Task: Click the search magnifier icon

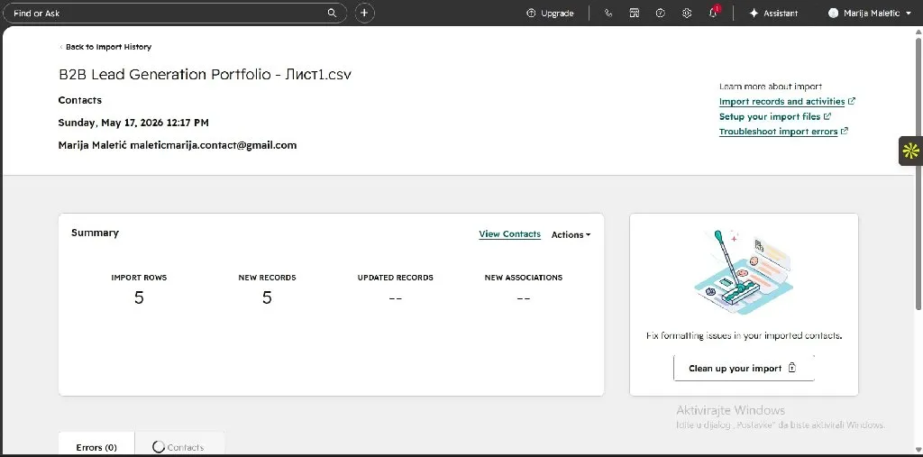Action: click(x=332, y=13)
